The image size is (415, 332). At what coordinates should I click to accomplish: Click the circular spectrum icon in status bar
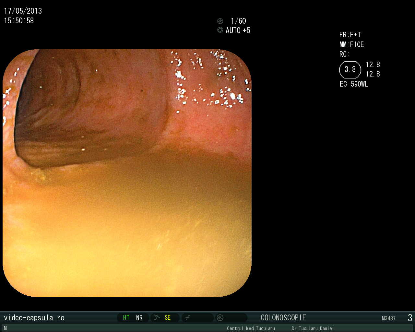[x=220, y=318]
